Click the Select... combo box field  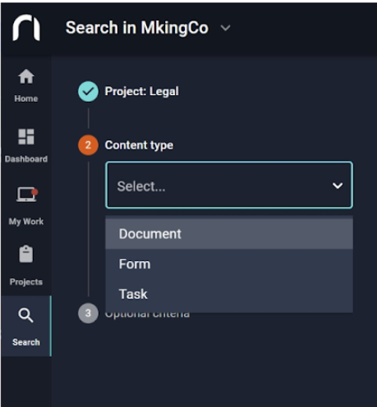point(229,185)
